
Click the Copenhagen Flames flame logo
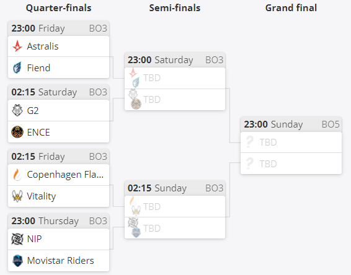point(17,175)
